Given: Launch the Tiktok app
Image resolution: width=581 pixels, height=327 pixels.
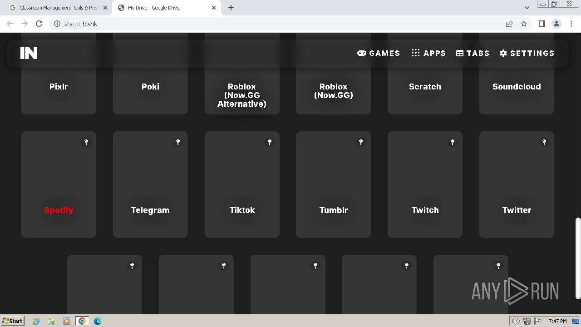Looking at the screenshot, I should click(242, 184).
